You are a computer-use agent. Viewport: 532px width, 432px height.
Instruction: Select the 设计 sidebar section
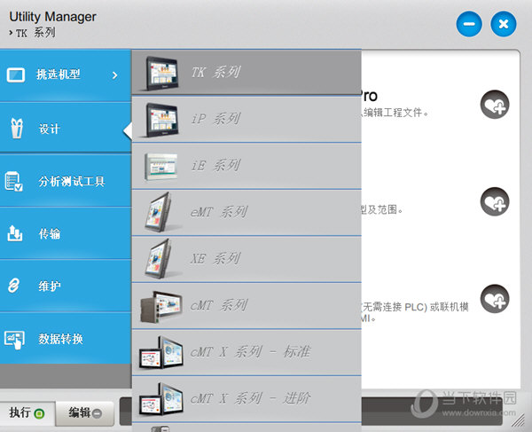(x=66, y=128)
